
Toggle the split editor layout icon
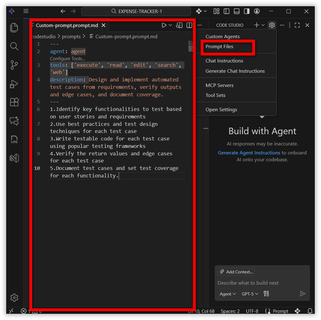189,25
